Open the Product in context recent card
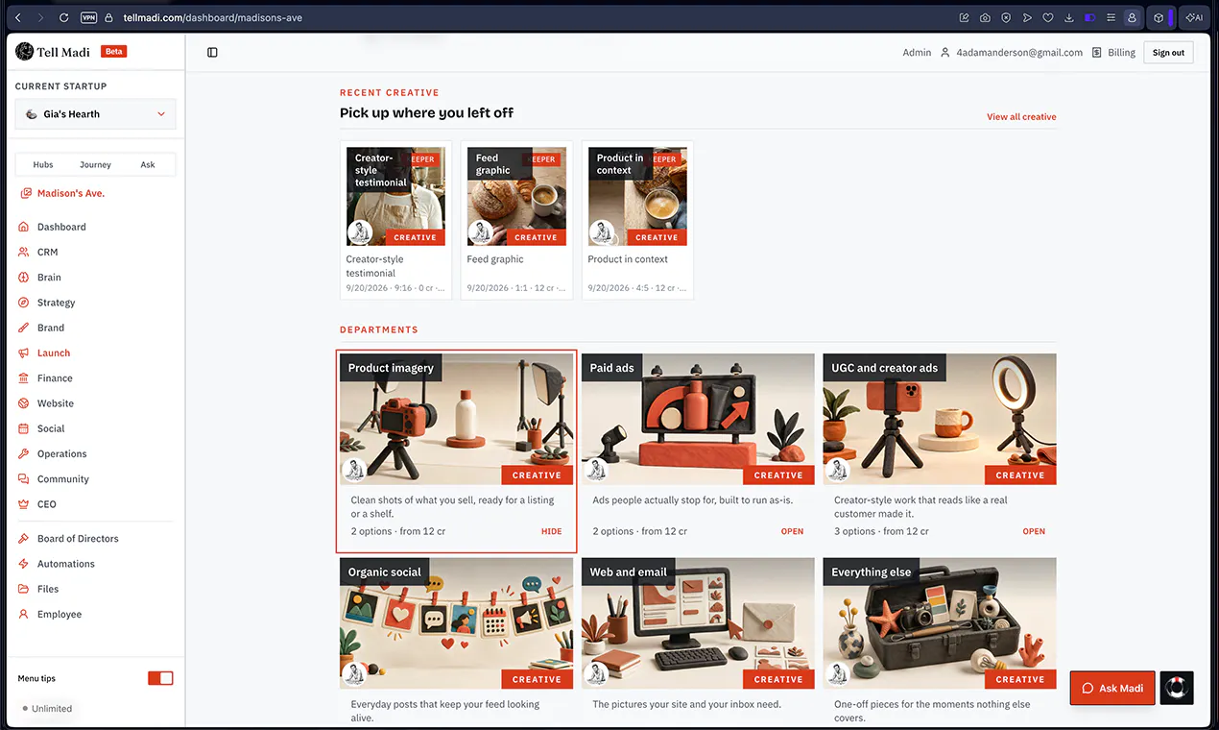 click(x=637, y=220)
